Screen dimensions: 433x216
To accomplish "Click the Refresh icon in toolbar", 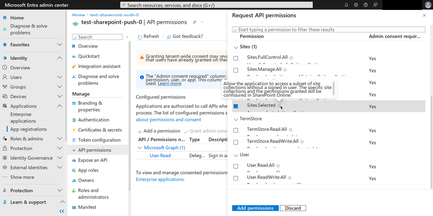I will coord(140,37).
